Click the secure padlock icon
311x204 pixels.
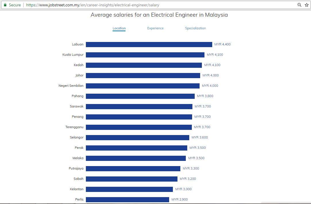coord(5,5)
